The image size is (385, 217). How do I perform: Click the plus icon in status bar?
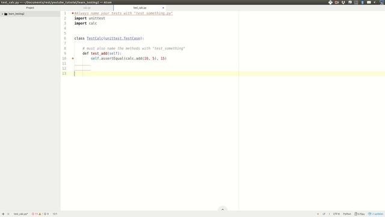pos(3,214)
